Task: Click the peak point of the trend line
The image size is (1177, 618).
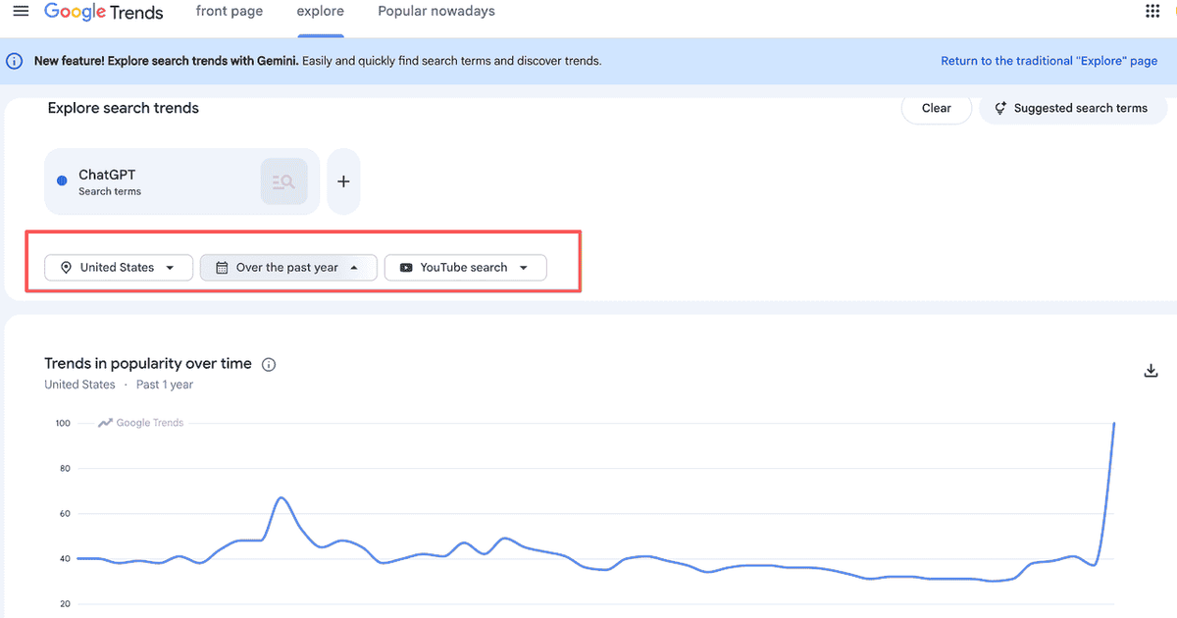Action: [1114, 423]
